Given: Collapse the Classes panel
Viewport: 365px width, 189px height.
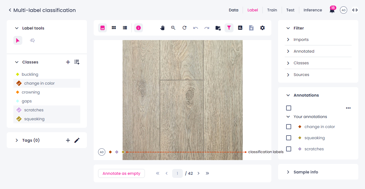Looking at the screenshot, I should coord(17,62).
